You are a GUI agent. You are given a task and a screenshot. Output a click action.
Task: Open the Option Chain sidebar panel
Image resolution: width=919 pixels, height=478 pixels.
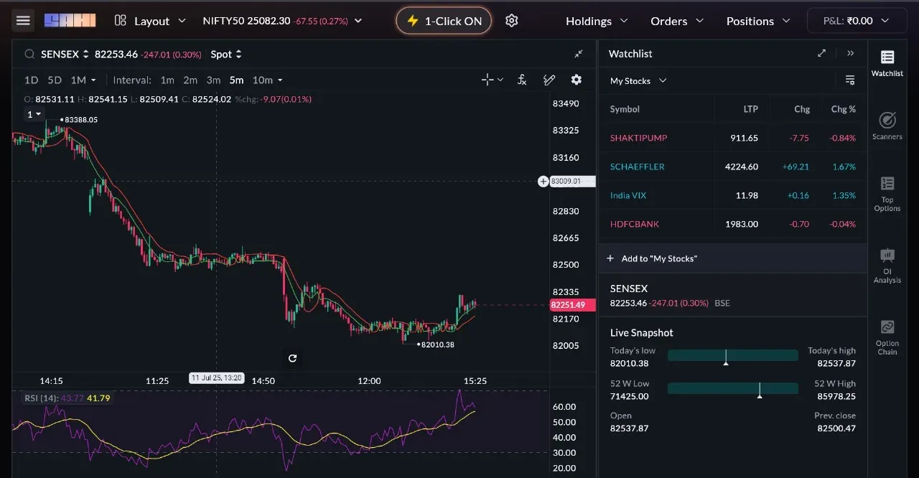tap(887, 337)
